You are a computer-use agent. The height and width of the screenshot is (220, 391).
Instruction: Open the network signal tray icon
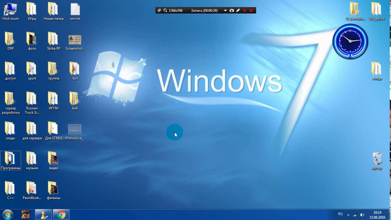click(355, 215)
